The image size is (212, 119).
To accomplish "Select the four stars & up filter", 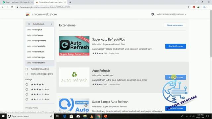I will click(27, 89).
